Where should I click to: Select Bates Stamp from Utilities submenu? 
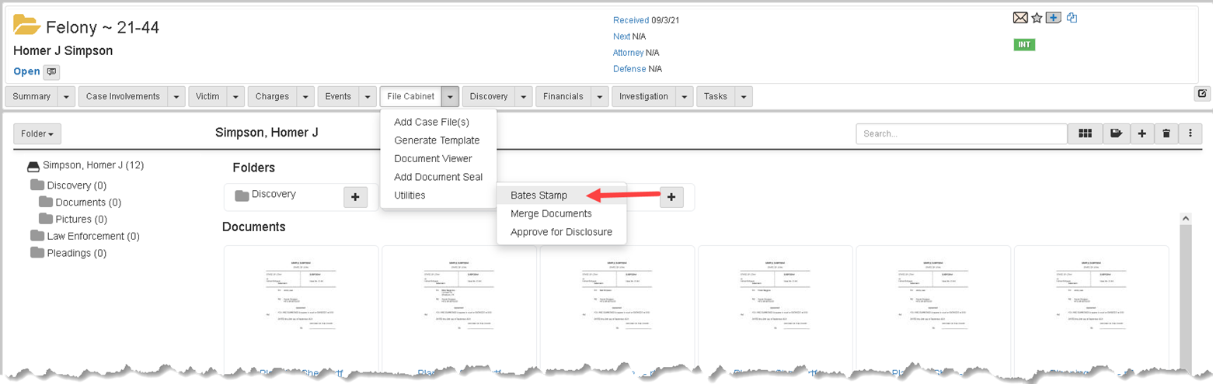click(539, 195)
